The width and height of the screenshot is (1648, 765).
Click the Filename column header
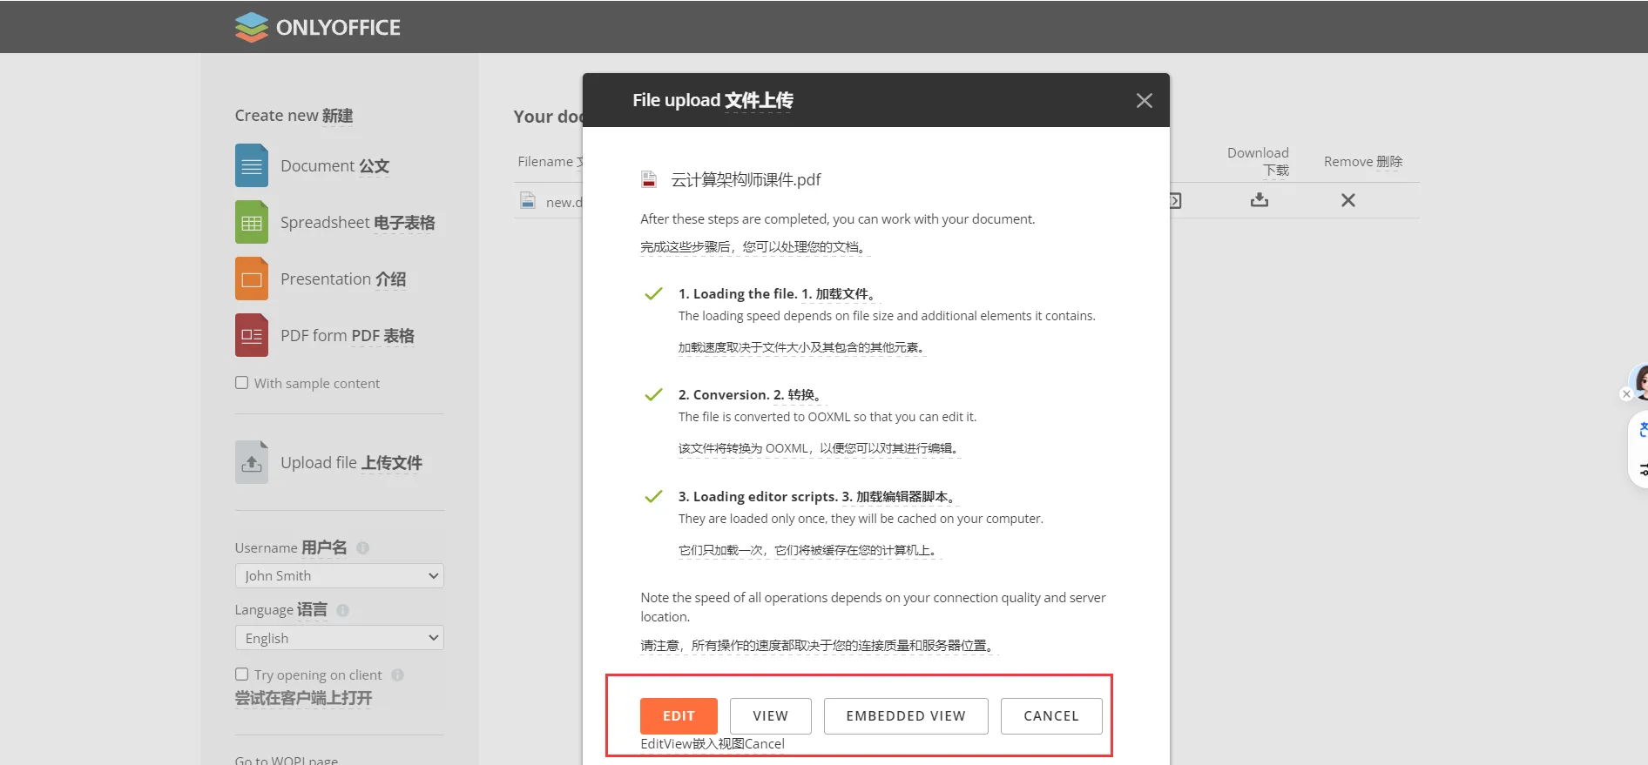[550, 162]
